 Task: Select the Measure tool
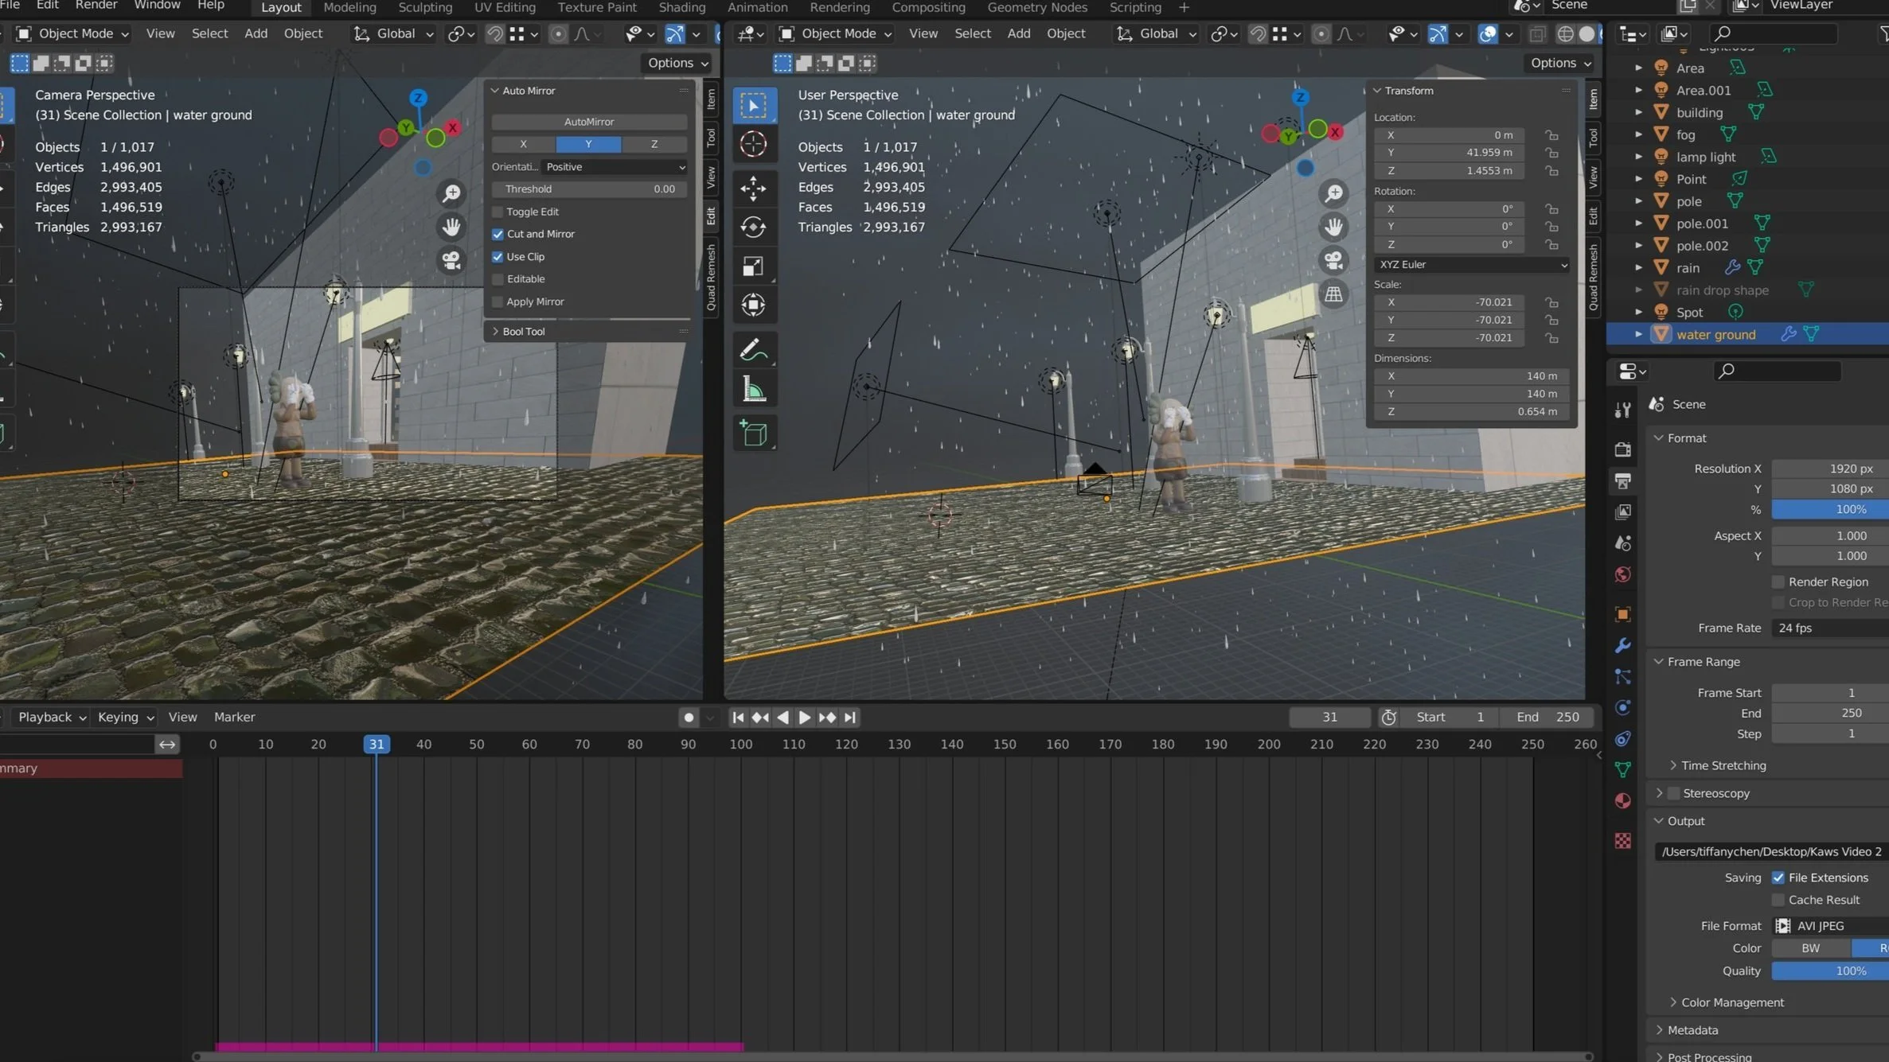tap(753, 391)
